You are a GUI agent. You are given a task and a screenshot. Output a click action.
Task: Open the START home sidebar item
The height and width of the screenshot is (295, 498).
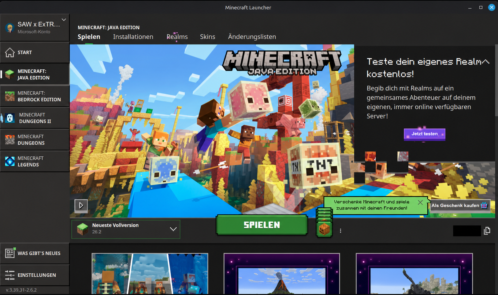click(35, 53)
